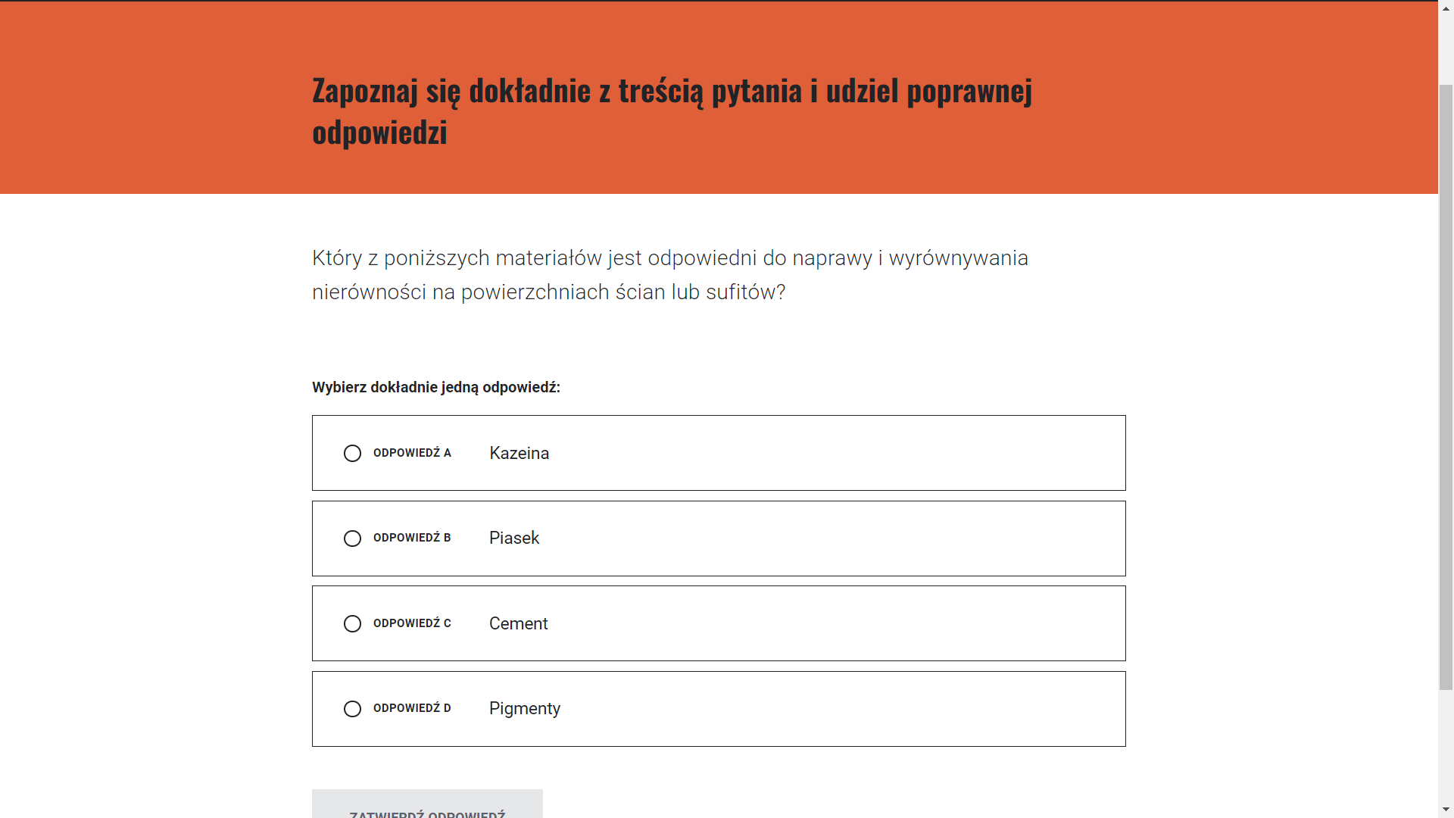Select the radio button for Odpowiedź D
This screenshot has width=1454, height=818.
pos(352,709)
